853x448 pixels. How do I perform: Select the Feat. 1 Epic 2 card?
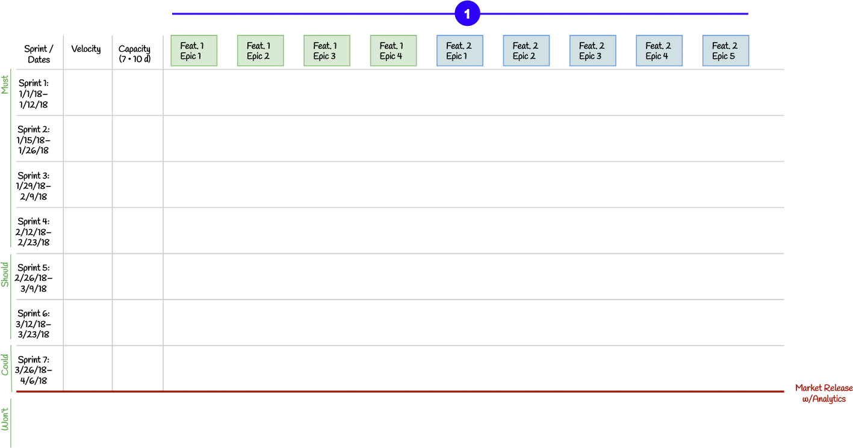[x=260, y=51]
